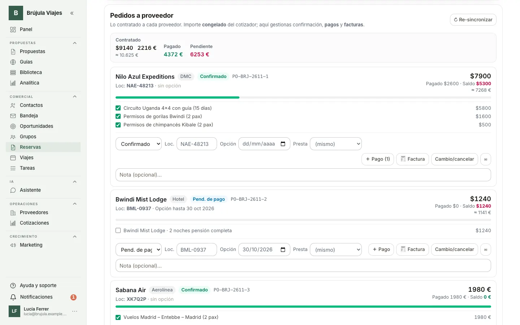Click + Pago (1) for Nilo Azul
Screen dimensions: 520x325
[x=378, y=159]
